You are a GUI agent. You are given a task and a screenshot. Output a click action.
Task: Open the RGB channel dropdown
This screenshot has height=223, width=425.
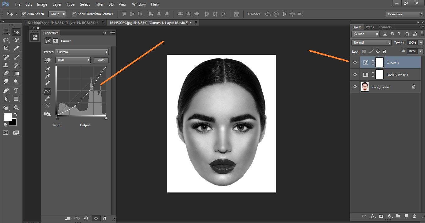tap(73, 60)
